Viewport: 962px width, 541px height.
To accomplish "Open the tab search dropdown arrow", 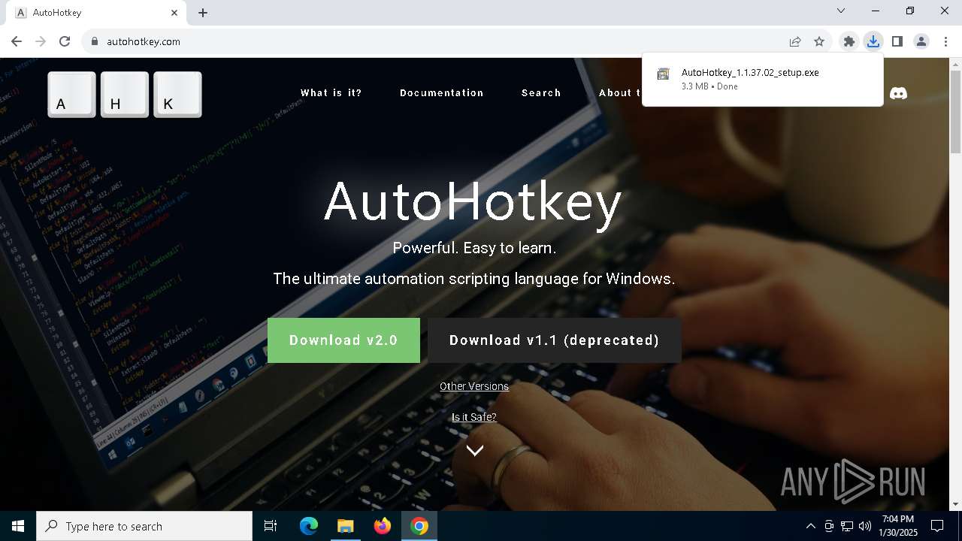I will pyautogui.click(x=841, y=11).
